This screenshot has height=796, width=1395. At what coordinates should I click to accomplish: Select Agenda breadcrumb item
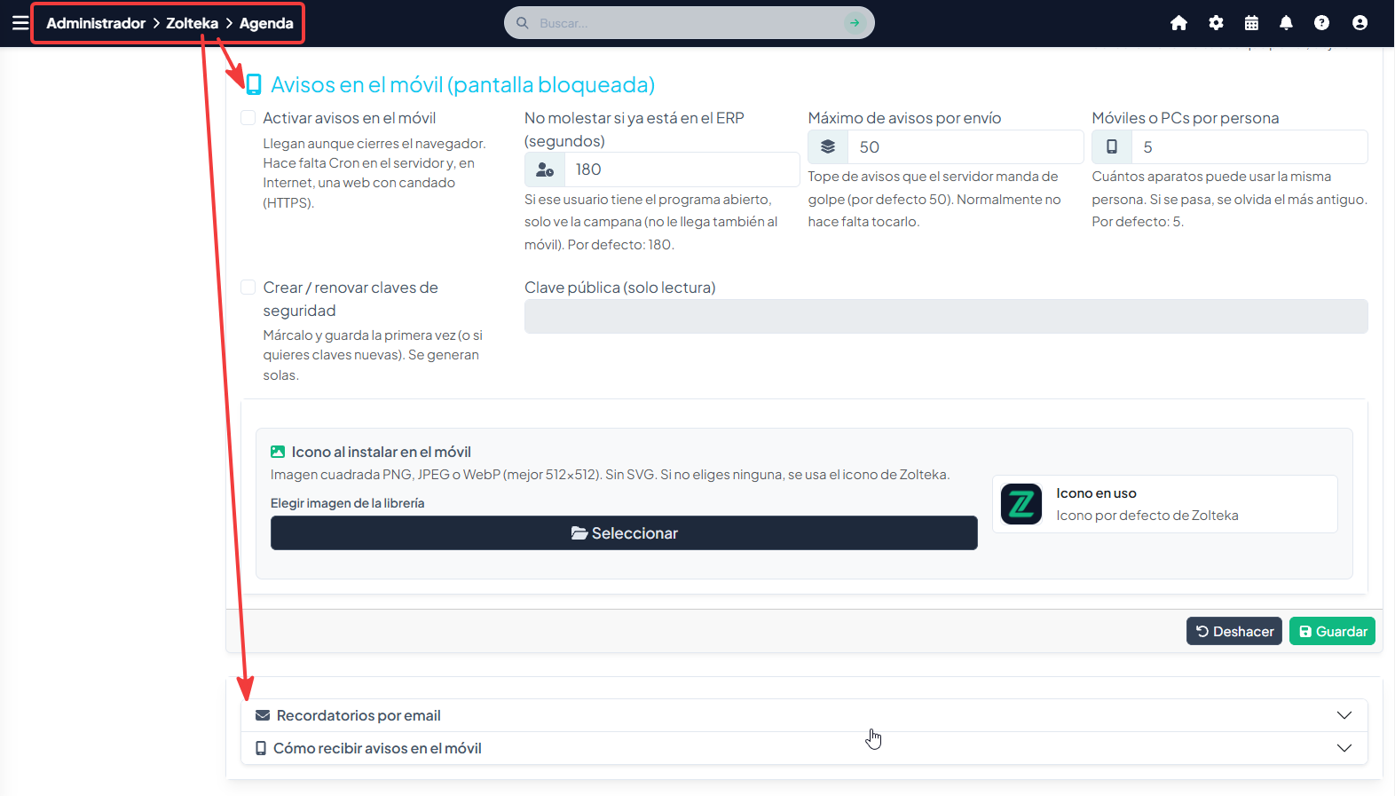pos(266,23)
